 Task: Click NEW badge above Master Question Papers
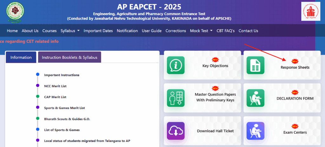pos(215,89)
